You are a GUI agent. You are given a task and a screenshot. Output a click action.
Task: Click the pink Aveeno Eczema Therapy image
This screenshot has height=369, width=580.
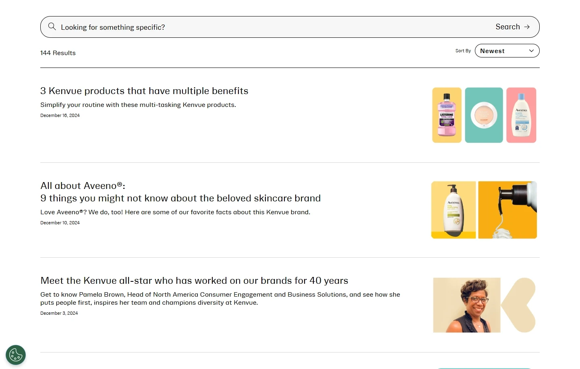521,115
